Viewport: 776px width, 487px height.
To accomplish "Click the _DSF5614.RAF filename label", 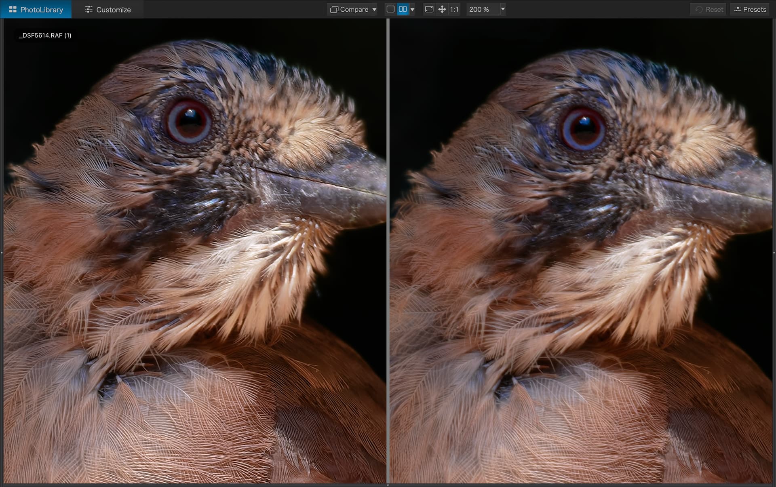I will (x=45, y=36).
